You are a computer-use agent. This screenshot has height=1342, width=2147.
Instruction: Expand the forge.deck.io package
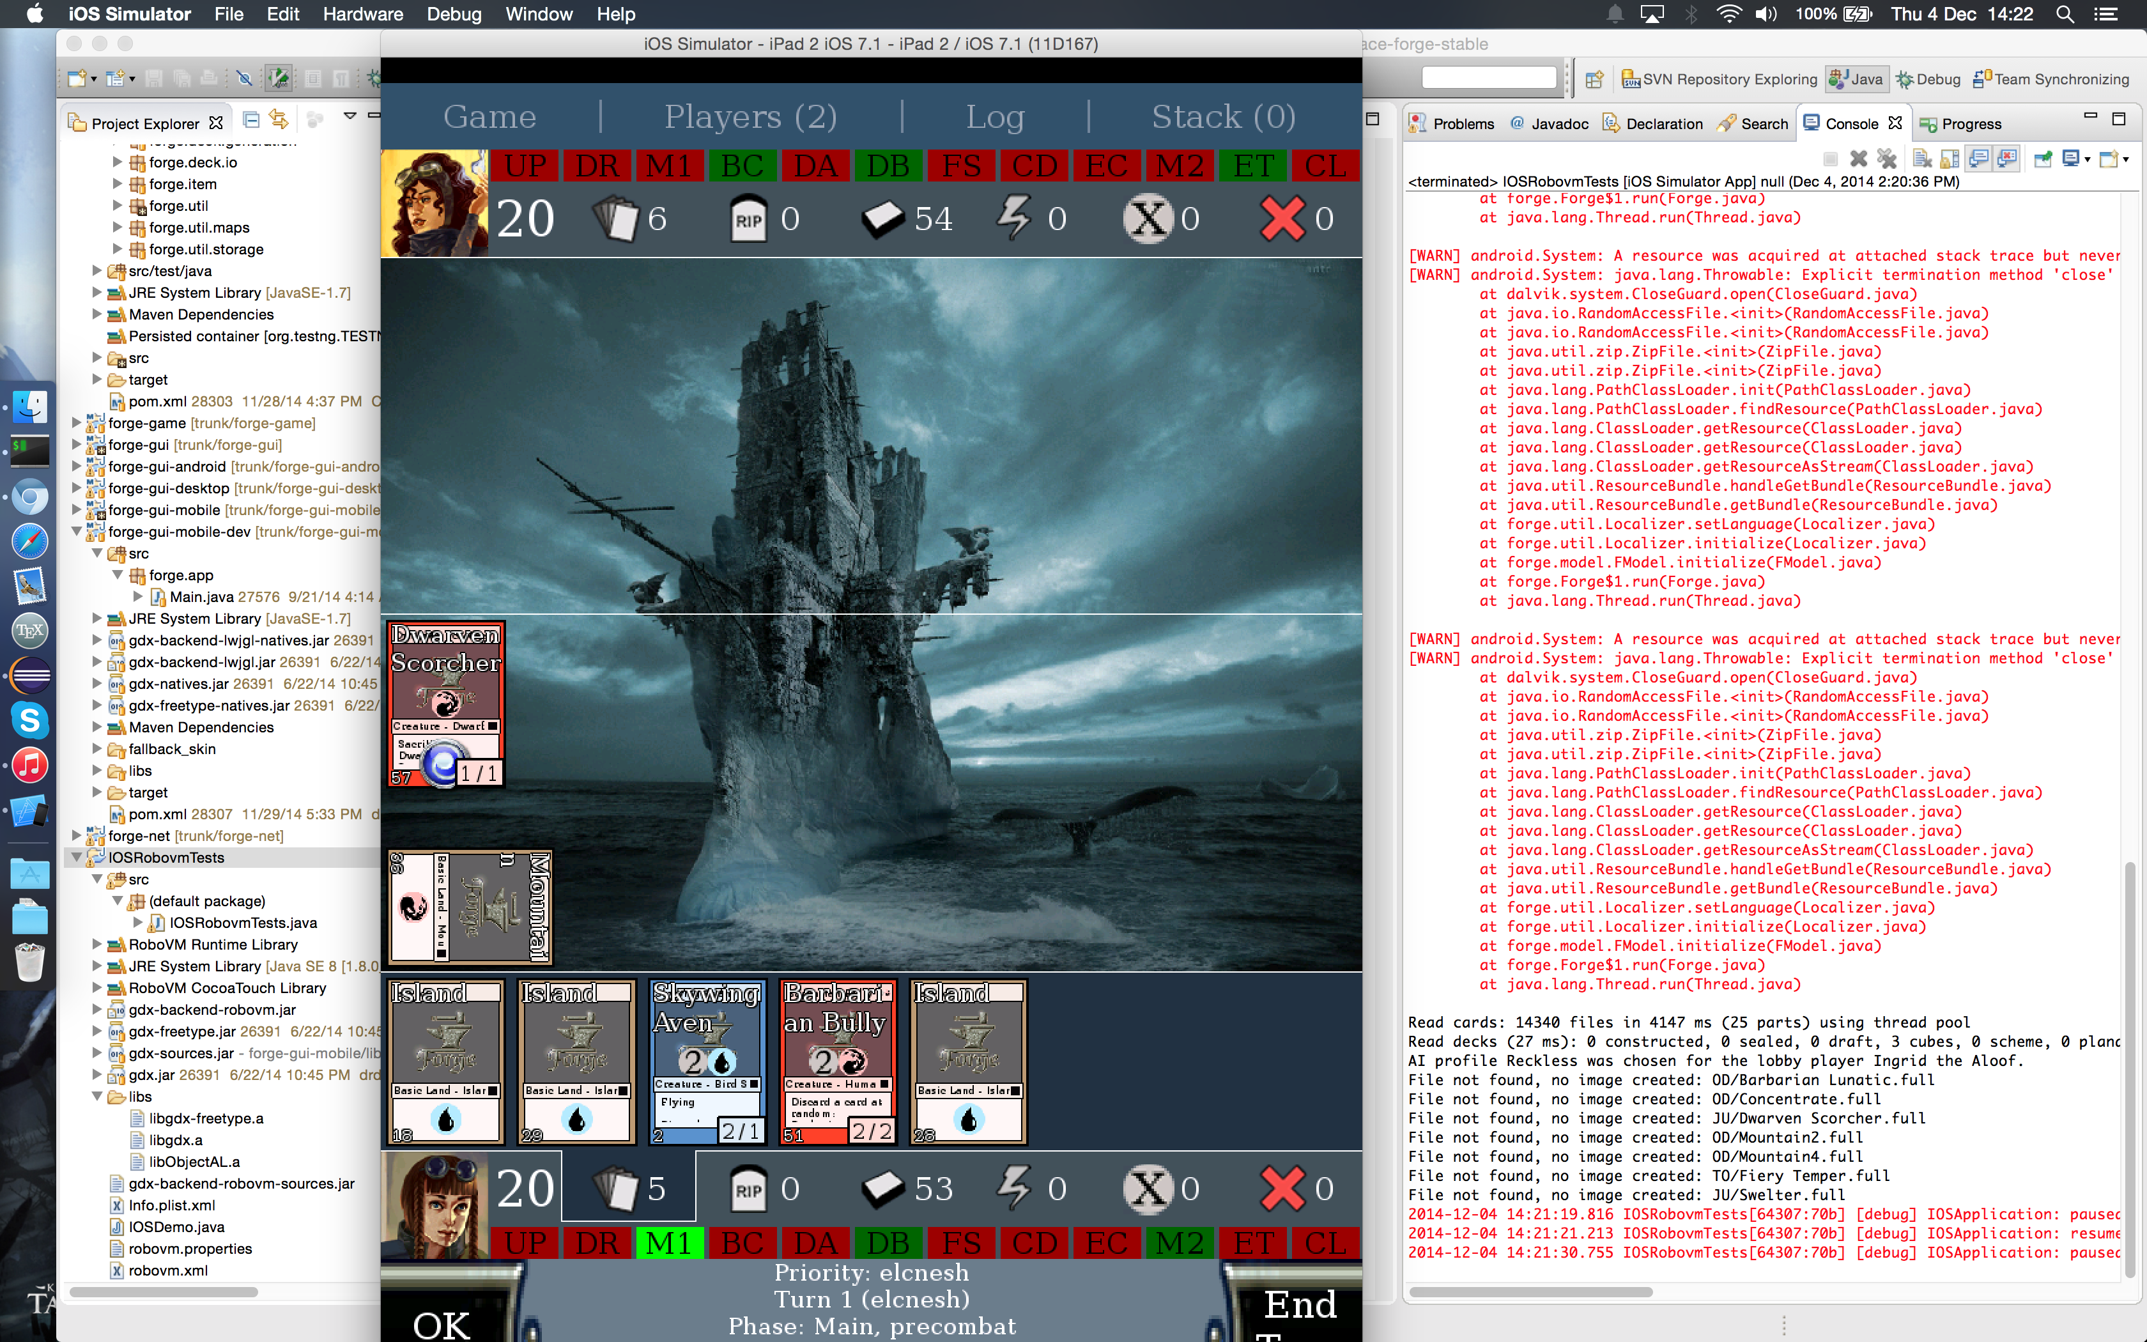pyautogui.click(x=117, y=162)
